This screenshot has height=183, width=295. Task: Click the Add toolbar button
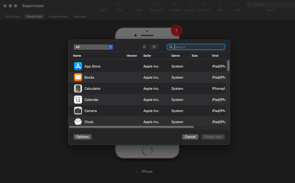pyautogui.click(x=139, y=7)
